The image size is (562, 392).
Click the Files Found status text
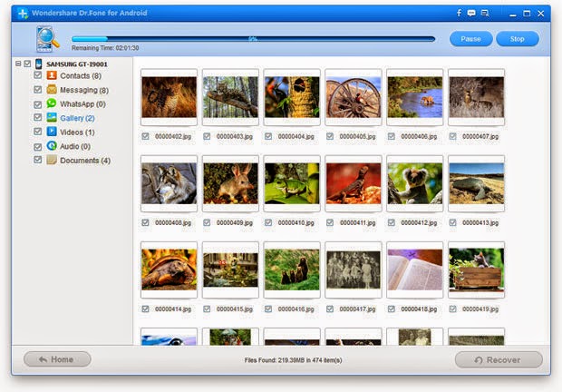[x=293, y=360]
